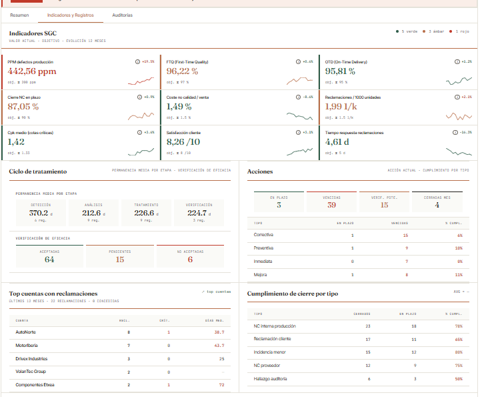This screenshot has height=397, width=480.
Task: Select the Indicadores y Registros tab
Action: 71,15
